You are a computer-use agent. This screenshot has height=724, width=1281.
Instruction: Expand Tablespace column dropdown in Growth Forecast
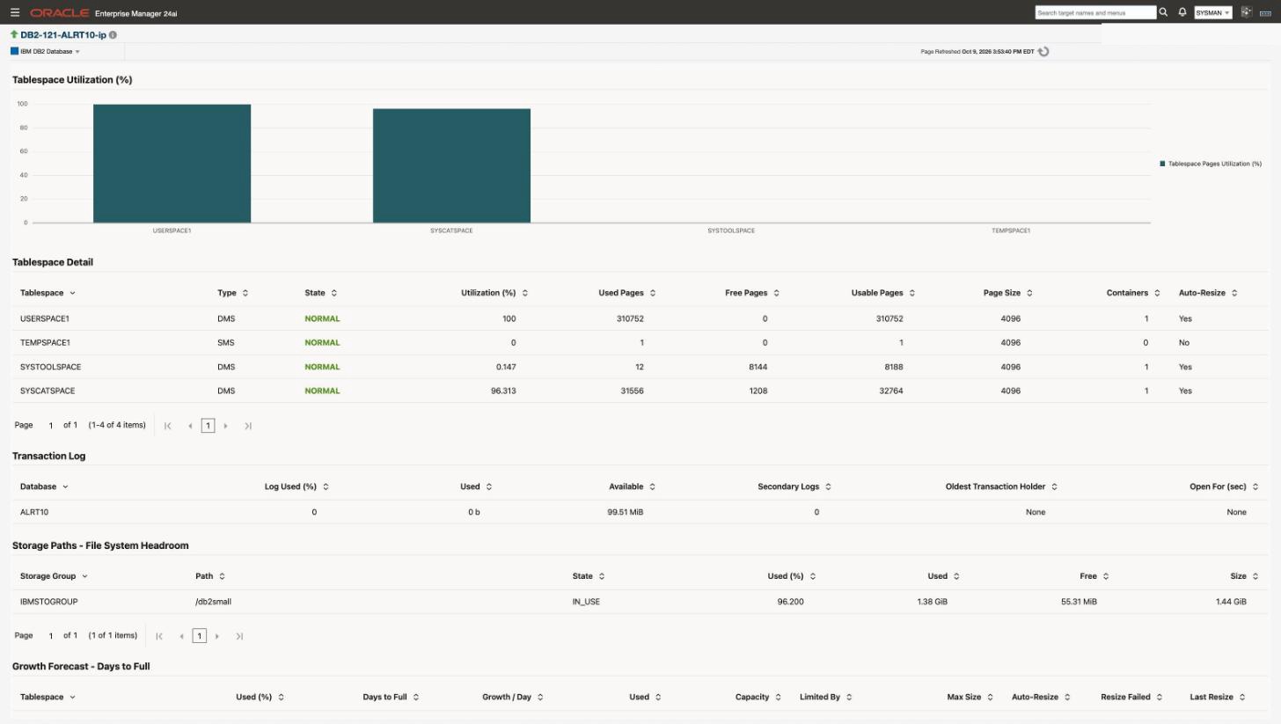click(72, 698)
